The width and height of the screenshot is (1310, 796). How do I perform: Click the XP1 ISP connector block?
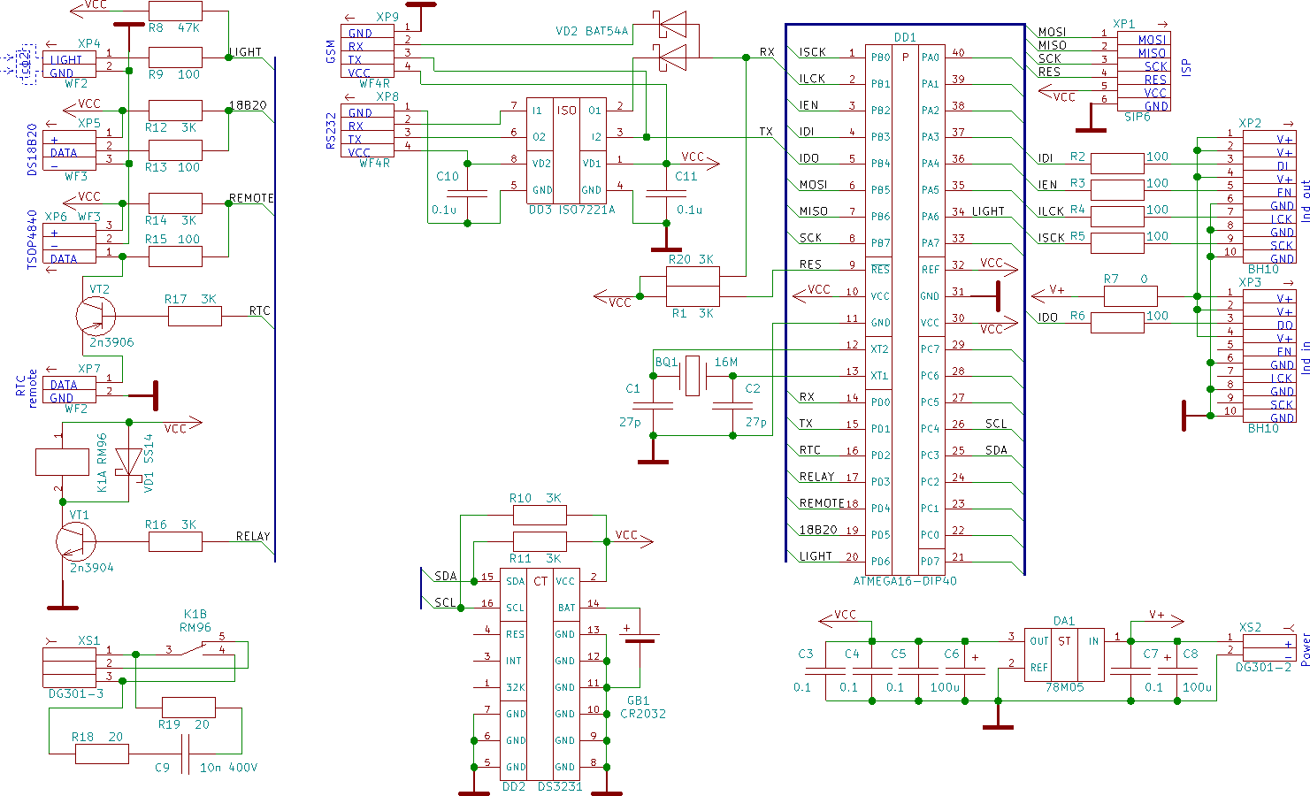(1143, 73)
